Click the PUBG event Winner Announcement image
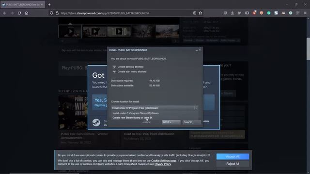 (73, 112)
